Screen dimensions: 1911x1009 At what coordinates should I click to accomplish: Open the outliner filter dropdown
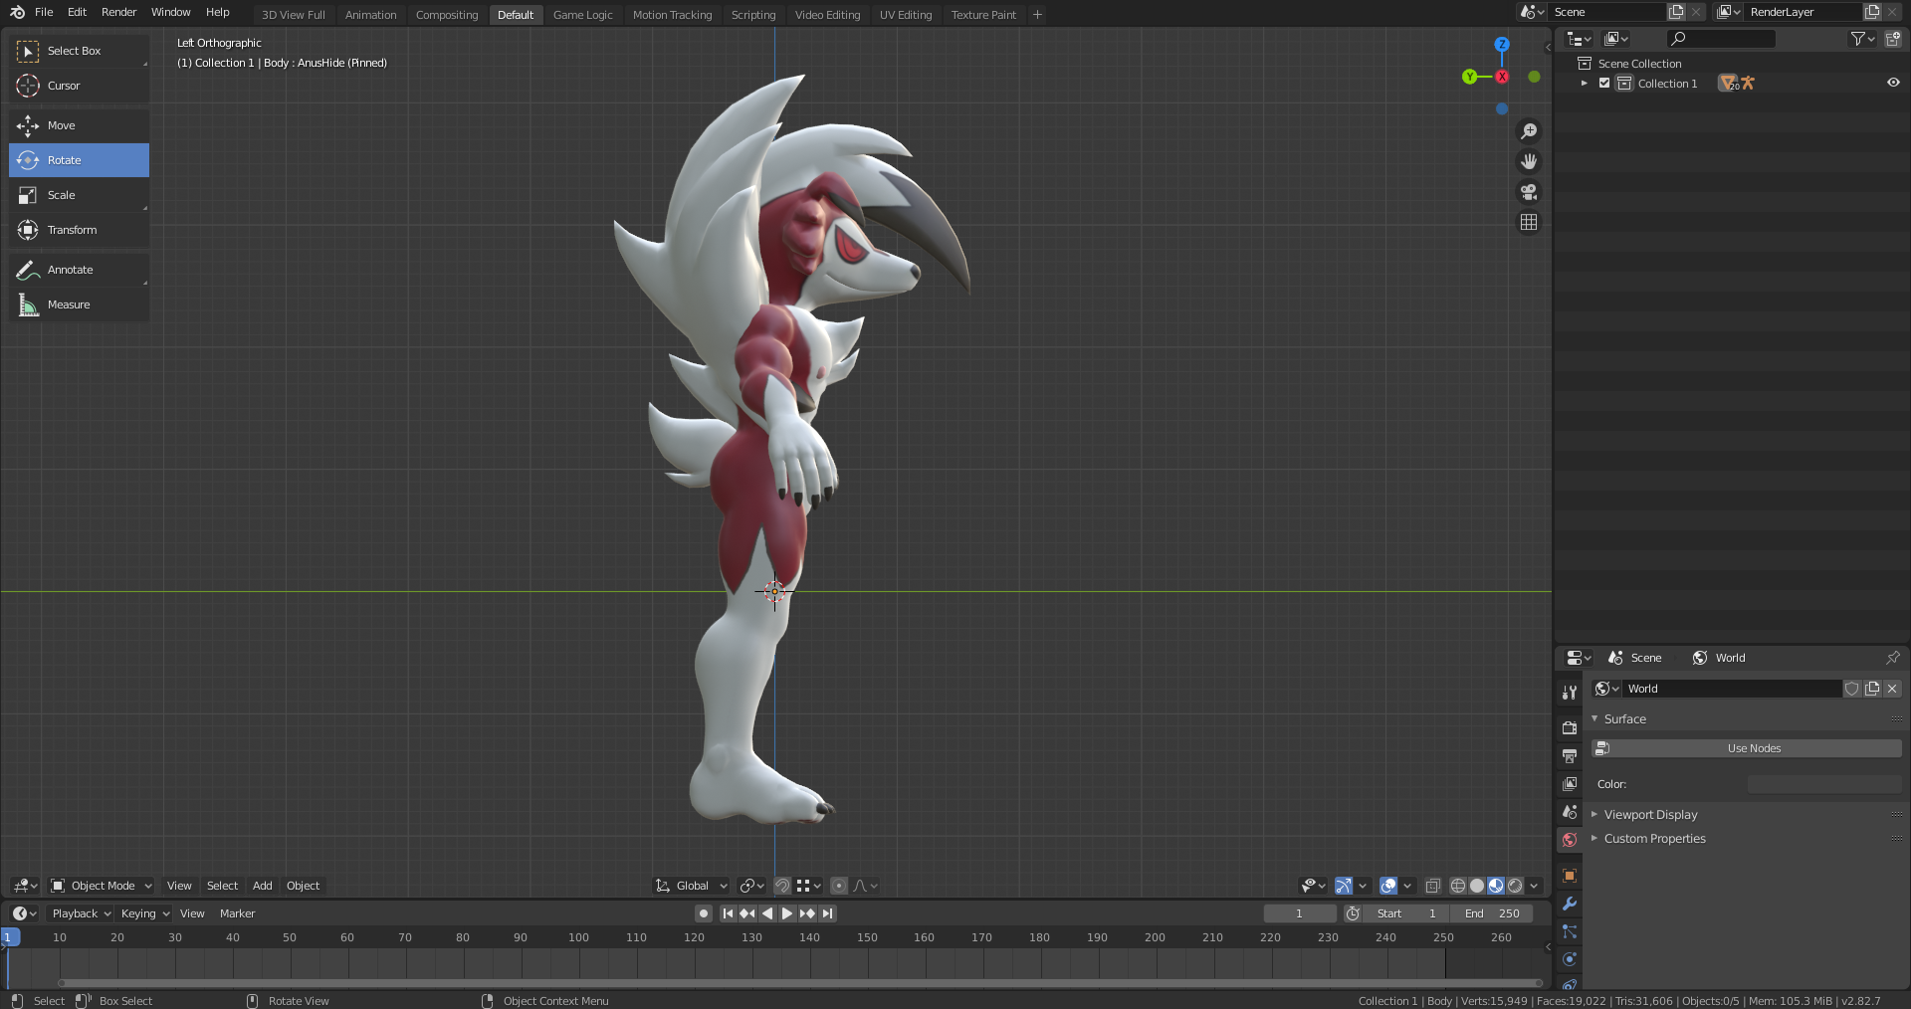pyautogui.click(x=1862, y=39)
